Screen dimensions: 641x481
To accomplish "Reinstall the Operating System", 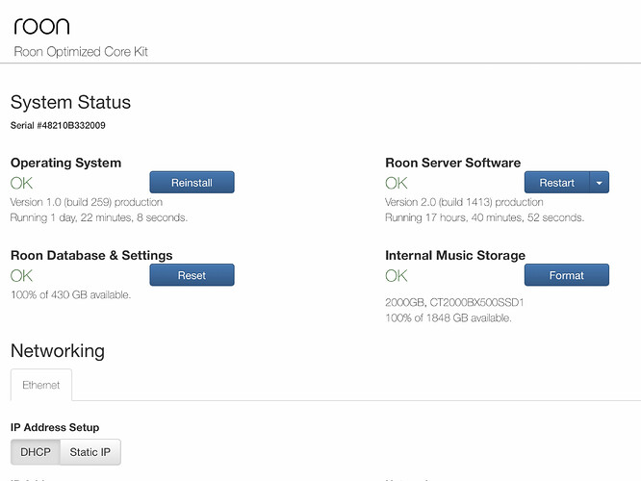I will point(192,182).
